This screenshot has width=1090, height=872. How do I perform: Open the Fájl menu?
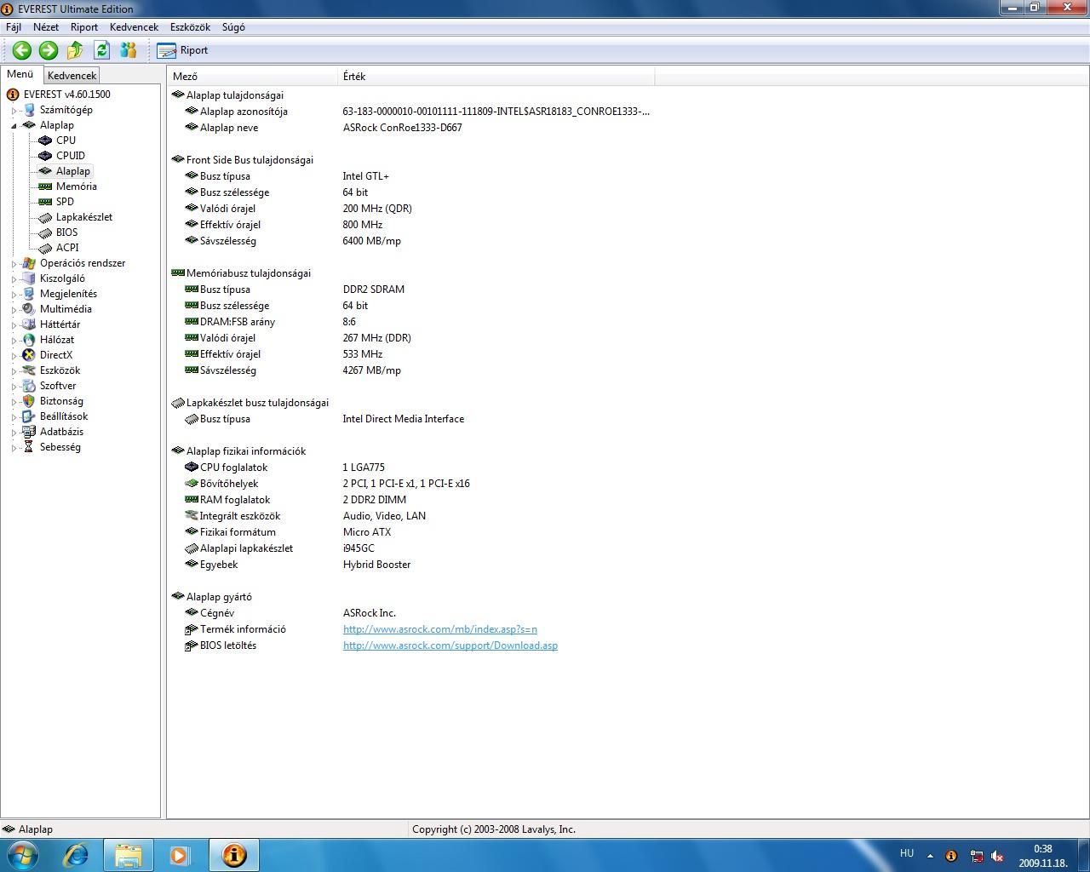pos(14,27)
